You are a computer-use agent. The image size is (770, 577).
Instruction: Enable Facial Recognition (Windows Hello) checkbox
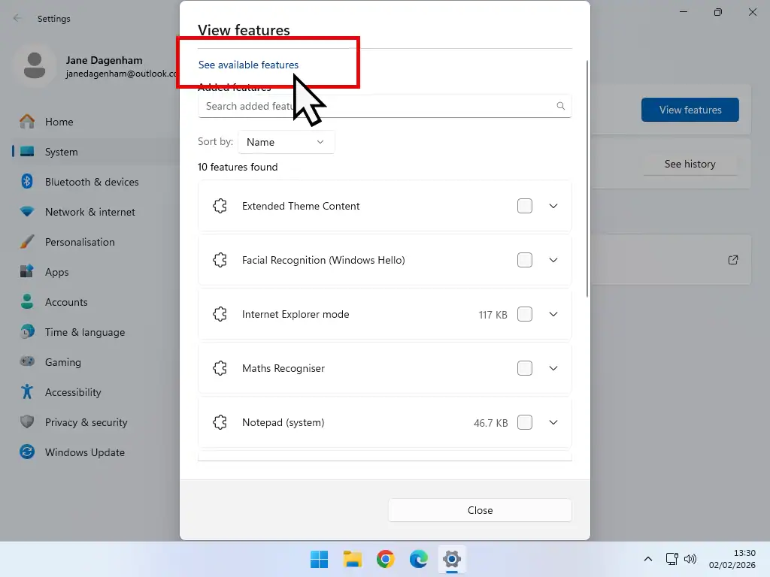pyautogui.click(x=524, y=260)
